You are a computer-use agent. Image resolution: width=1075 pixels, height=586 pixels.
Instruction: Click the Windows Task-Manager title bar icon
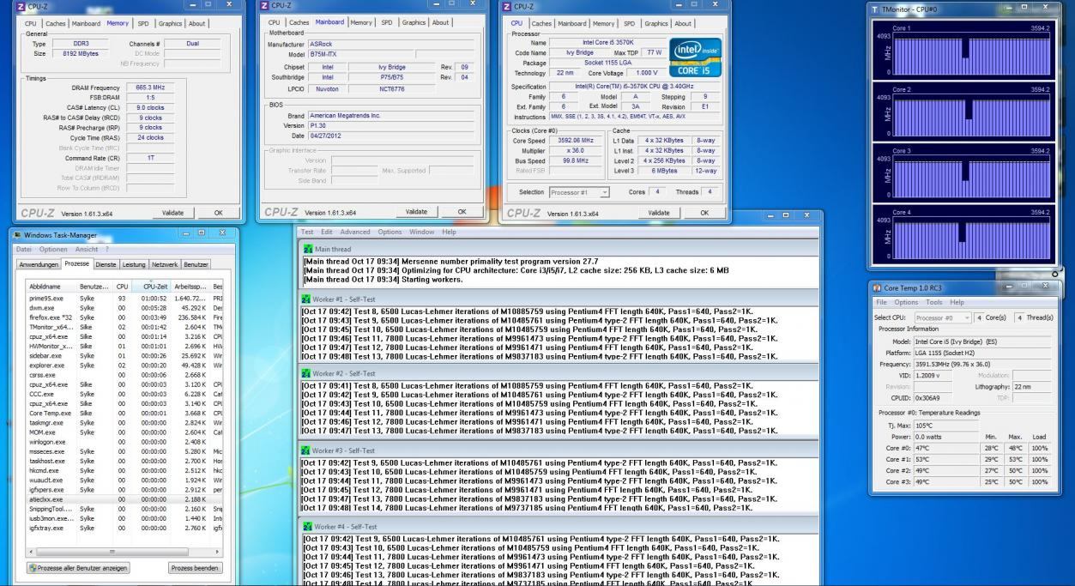point(17,235)
